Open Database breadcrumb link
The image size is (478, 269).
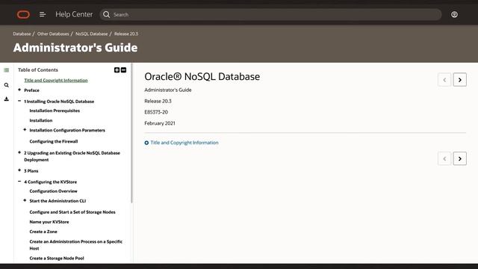[x=22, y=34]
